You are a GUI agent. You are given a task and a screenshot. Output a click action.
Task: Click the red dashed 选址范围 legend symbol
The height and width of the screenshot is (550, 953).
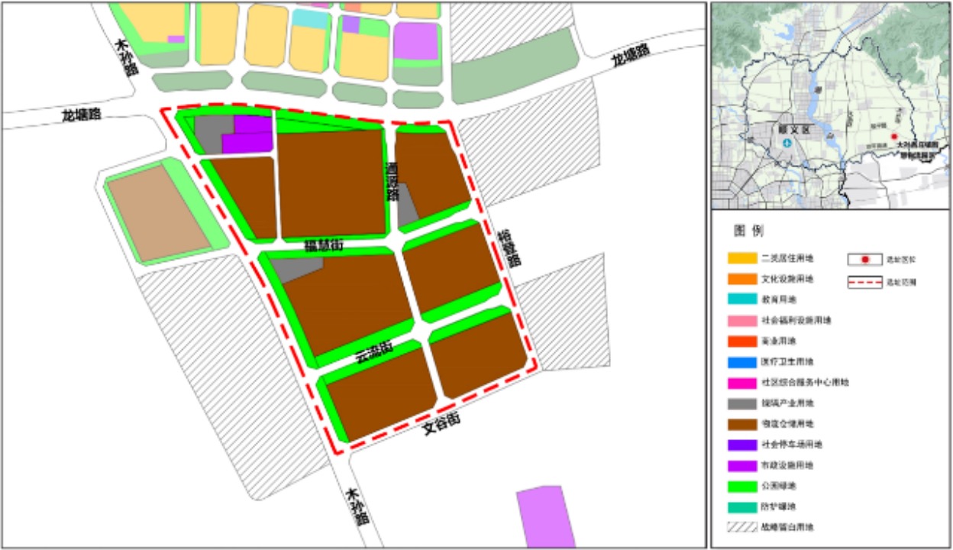pyautogui.click(x=865, y=281)
